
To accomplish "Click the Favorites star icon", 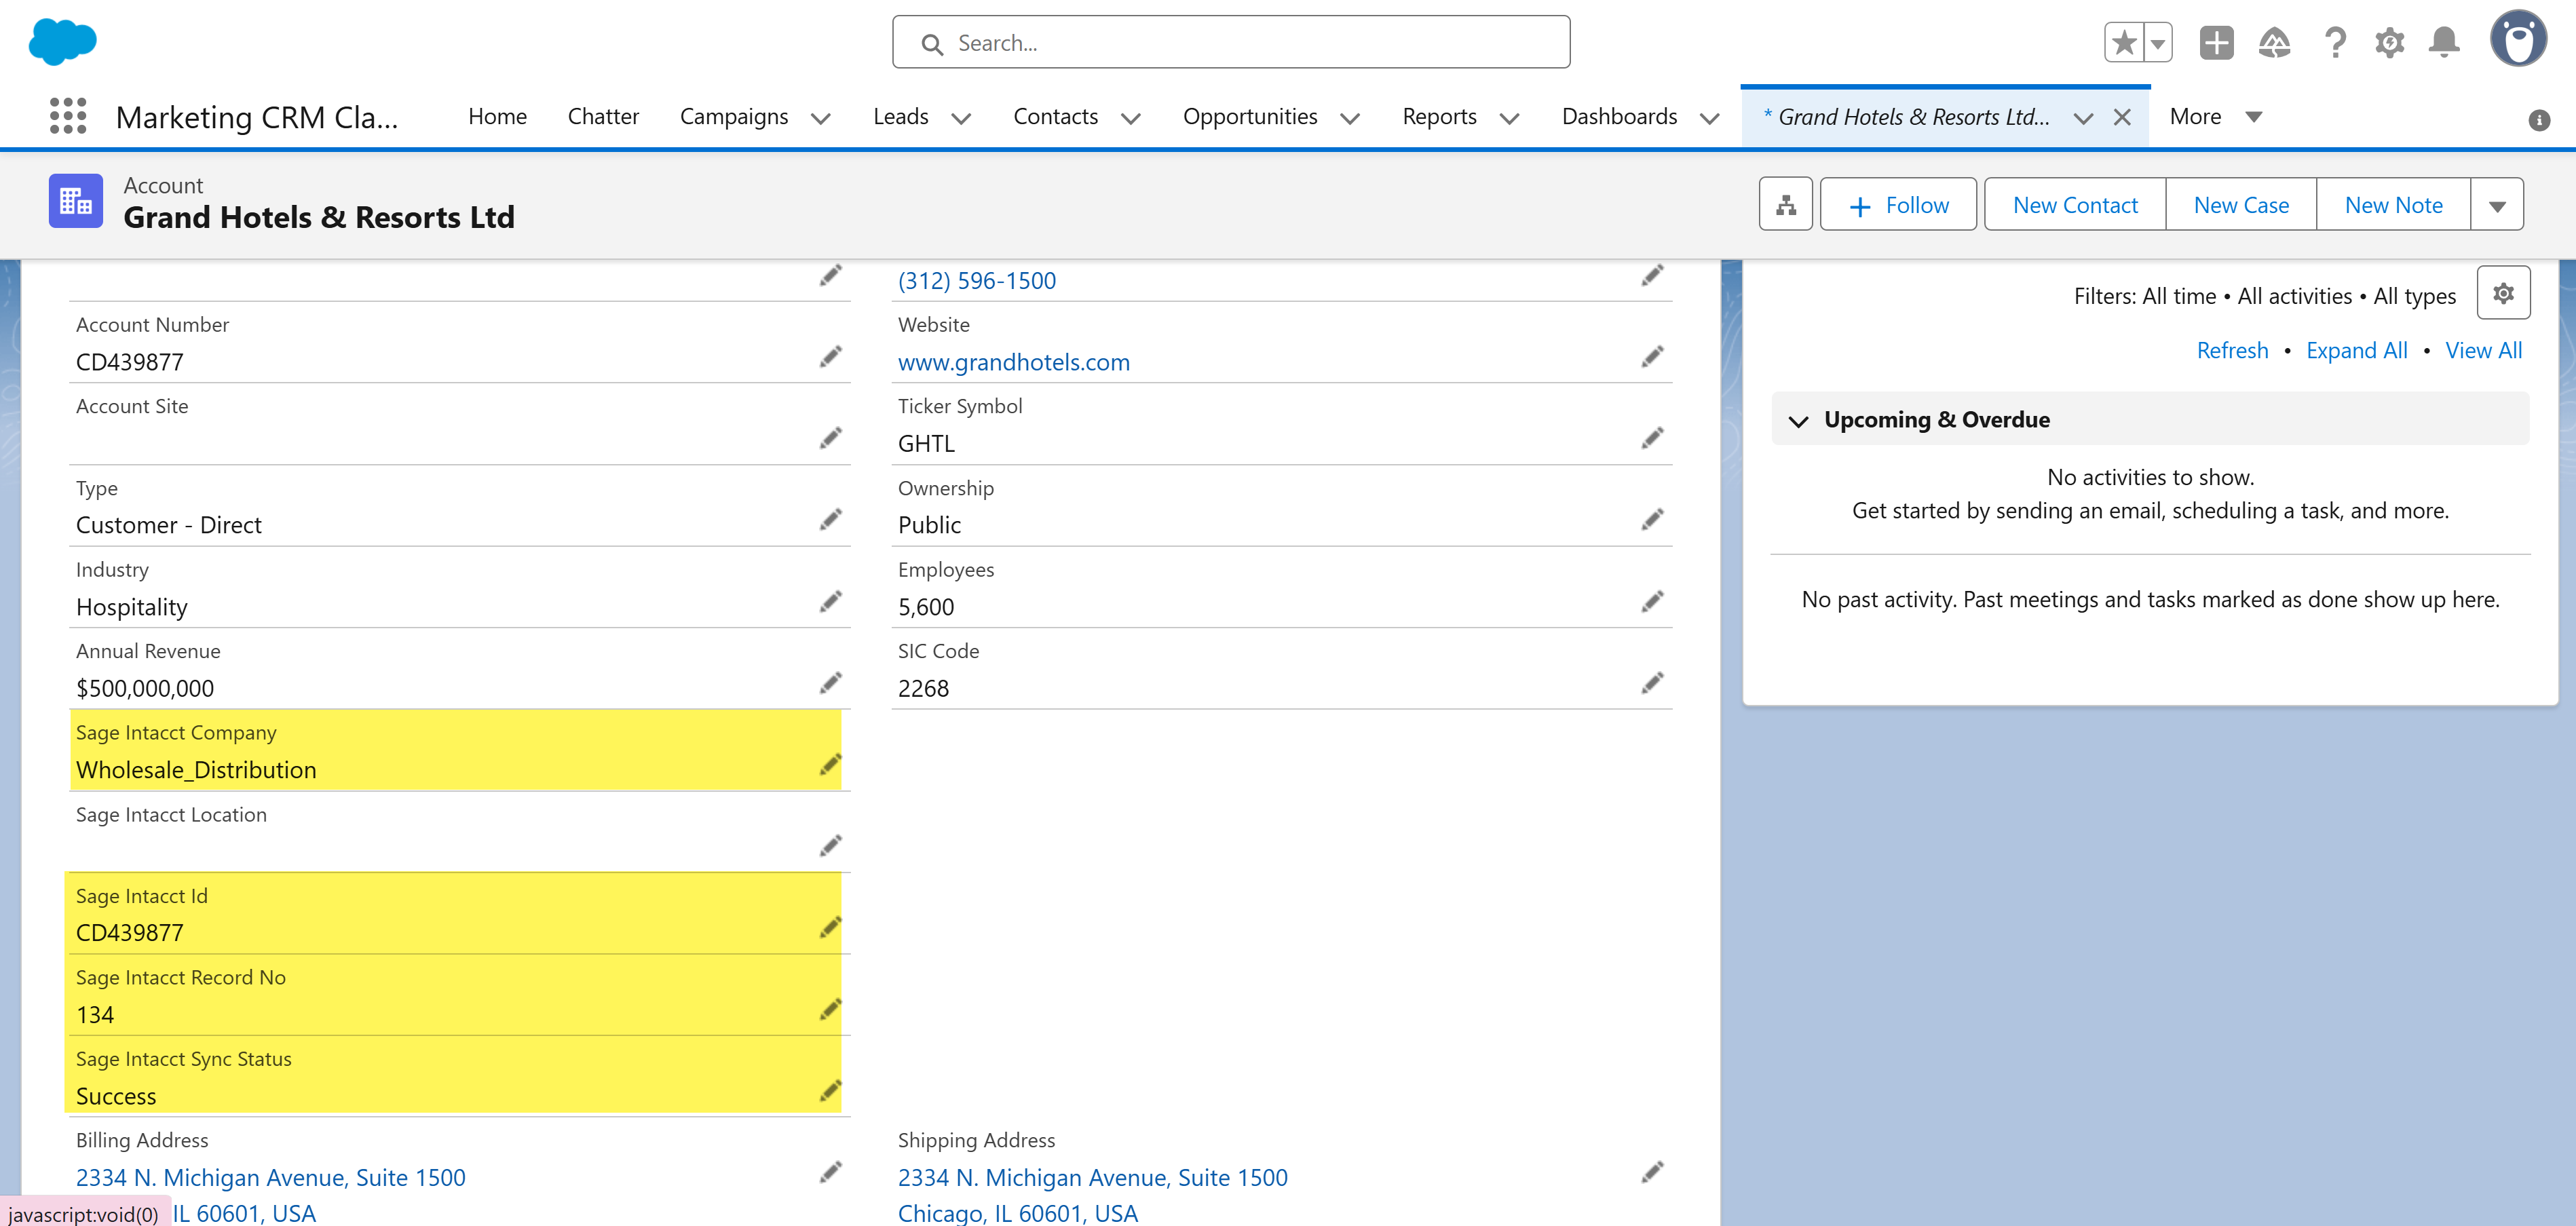I will 2124,43.
